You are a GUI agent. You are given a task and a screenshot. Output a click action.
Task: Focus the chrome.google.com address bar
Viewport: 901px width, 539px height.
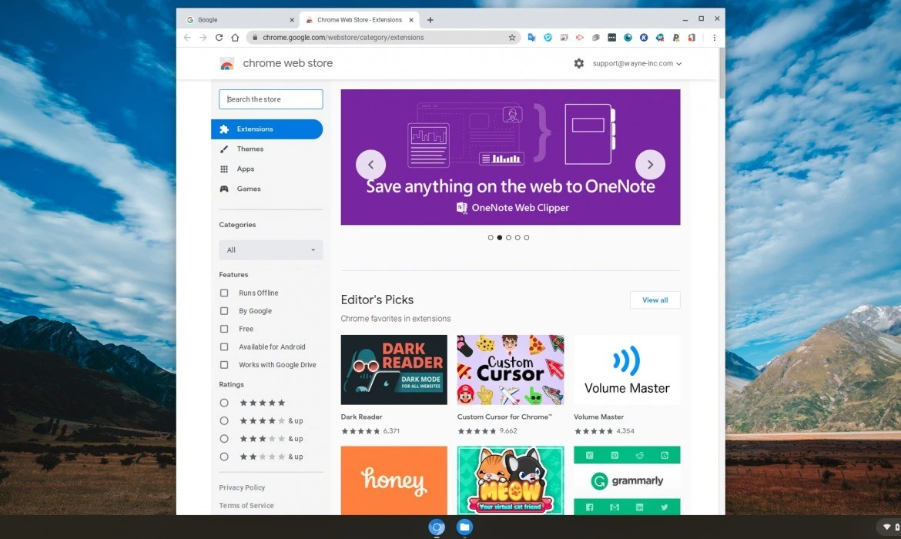(x=384, y=38)
